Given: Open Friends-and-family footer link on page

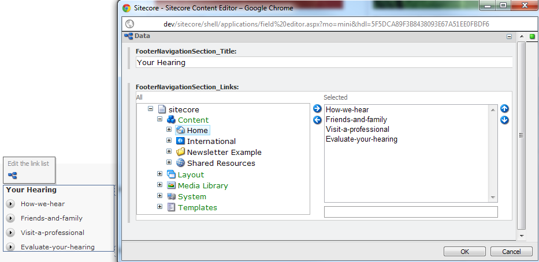Looking at the screenshot, I should click(51, 218).
